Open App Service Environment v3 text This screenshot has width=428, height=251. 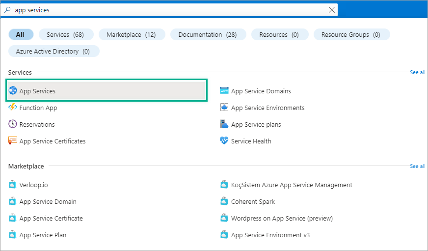click(270, 235)
